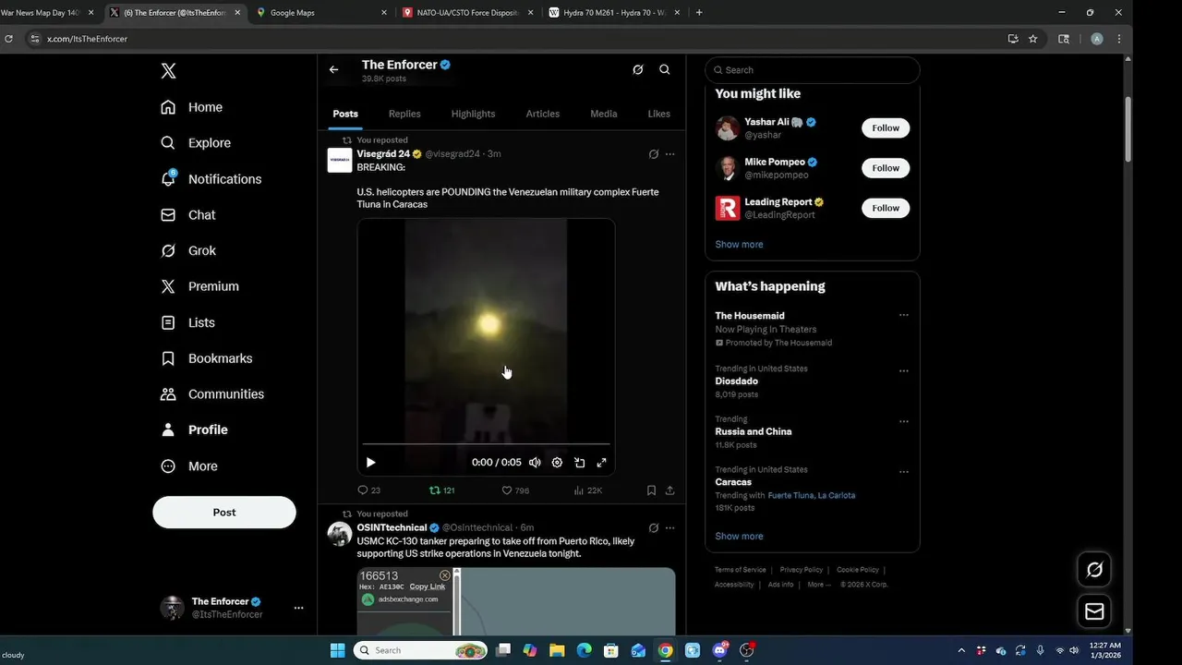Open Visegrád 24 profile avatar
1182x665 pixels.
(x=340, y=161)
